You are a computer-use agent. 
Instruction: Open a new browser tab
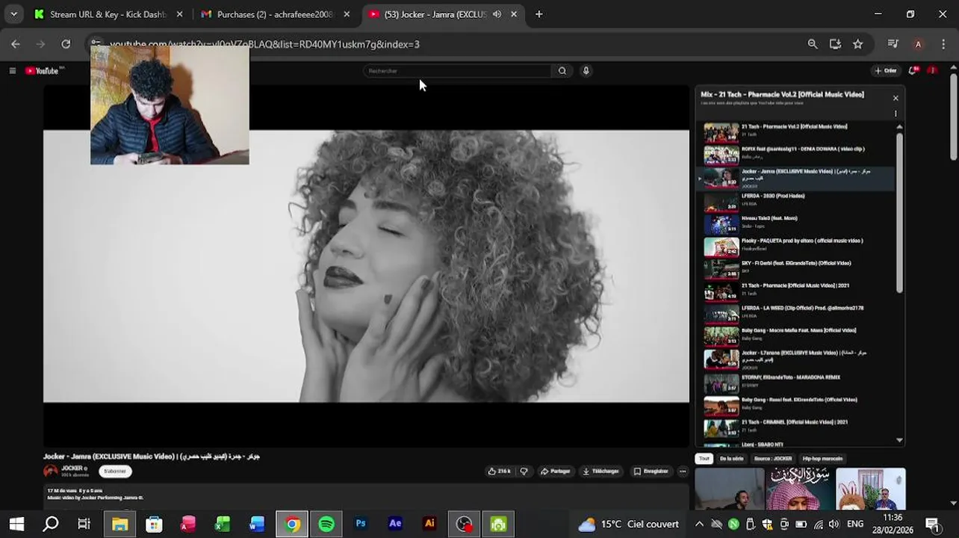point(539,14)
